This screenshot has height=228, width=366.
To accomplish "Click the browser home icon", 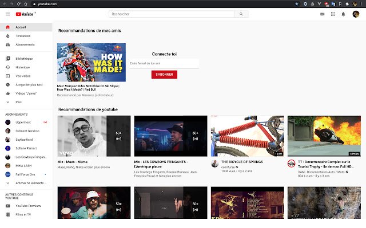I will [x=26, y=4].
